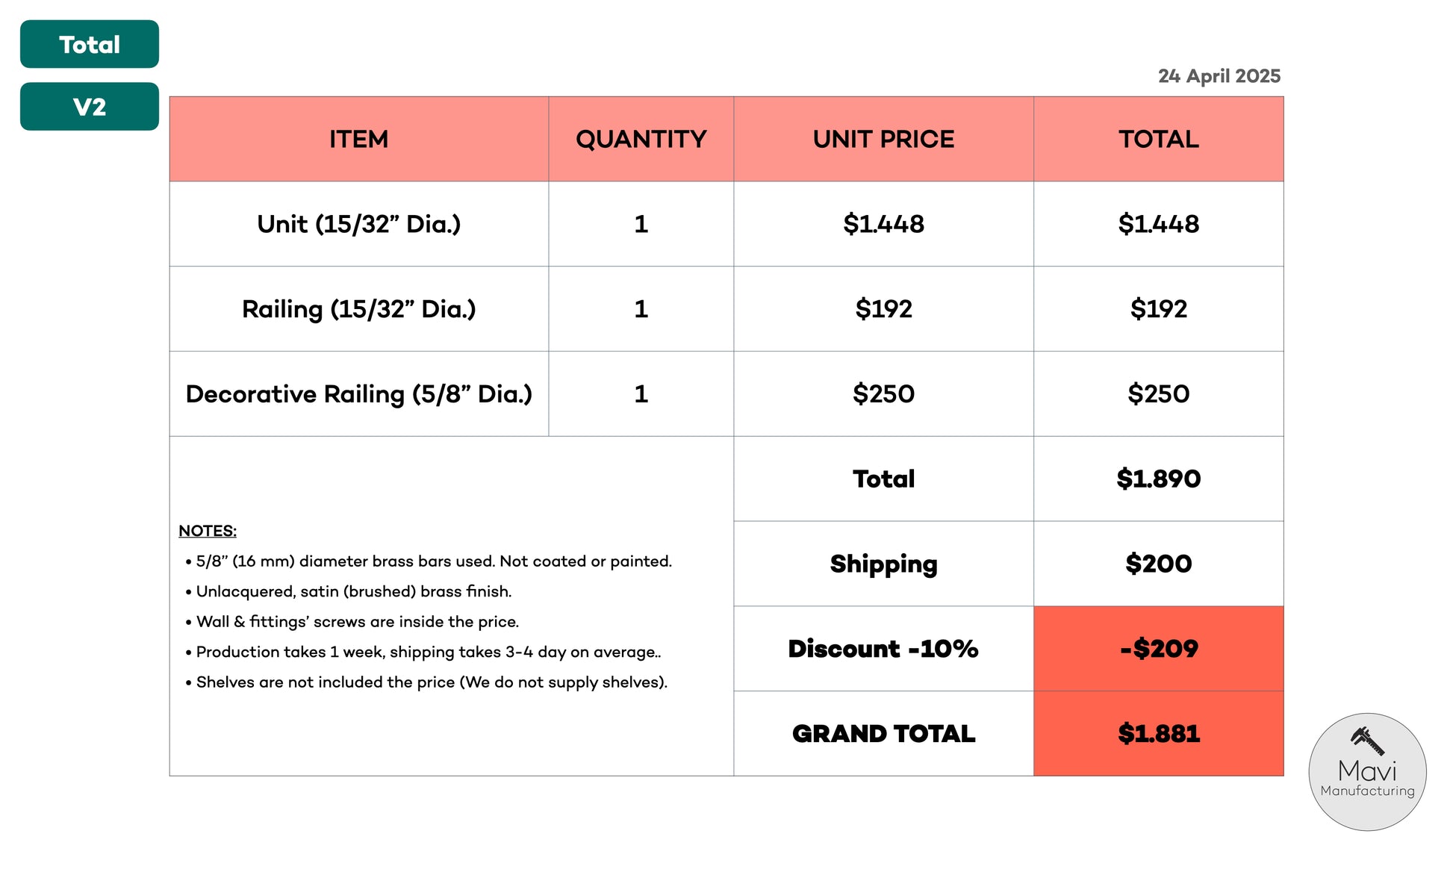Screen dimensions: 1453x872
Task: Click the Railing (15/32" Dia.) item cell
Action: pos(359,309)
